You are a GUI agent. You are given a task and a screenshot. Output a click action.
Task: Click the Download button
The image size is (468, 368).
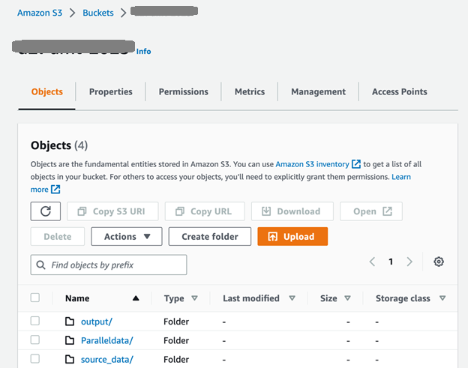pyautogui.click(x=292, y=211)
